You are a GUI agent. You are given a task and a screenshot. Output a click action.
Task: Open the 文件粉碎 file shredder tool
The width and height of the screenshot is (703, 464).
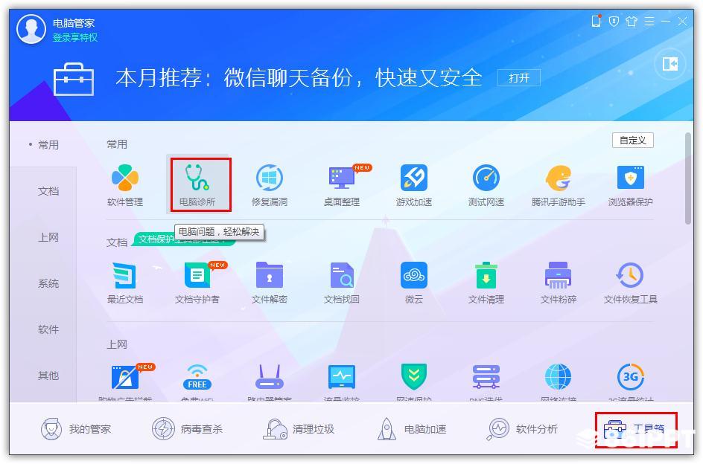tap(559, 283)
